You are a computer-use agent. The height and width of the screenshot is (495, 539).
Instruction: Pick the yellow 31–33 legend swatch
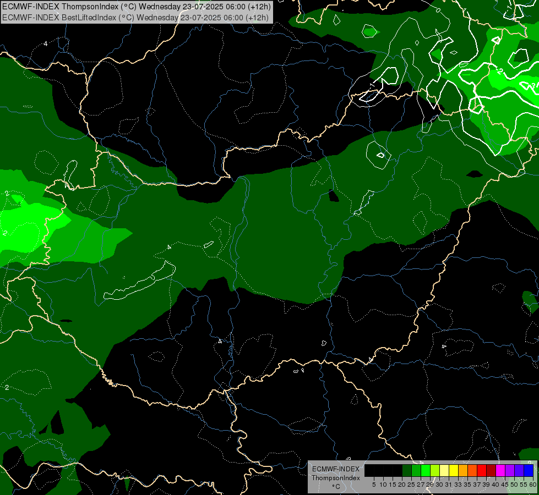454,470
